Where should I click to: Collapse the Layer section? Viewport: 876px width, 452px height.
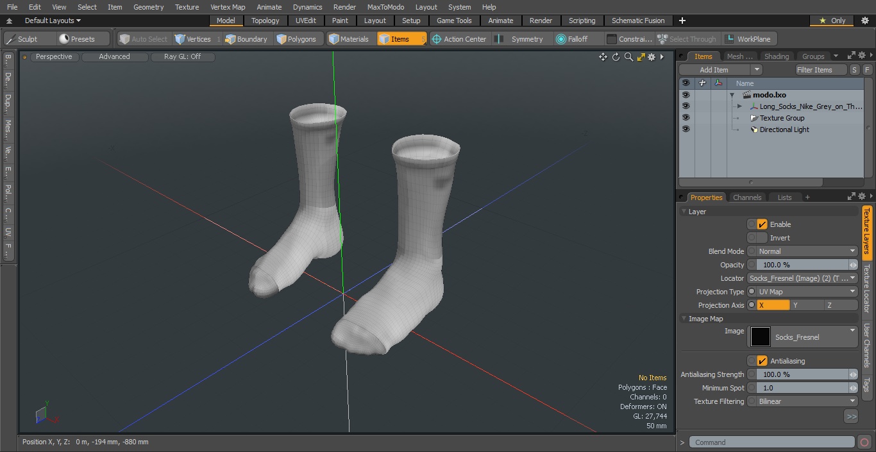tap(684, 212)
